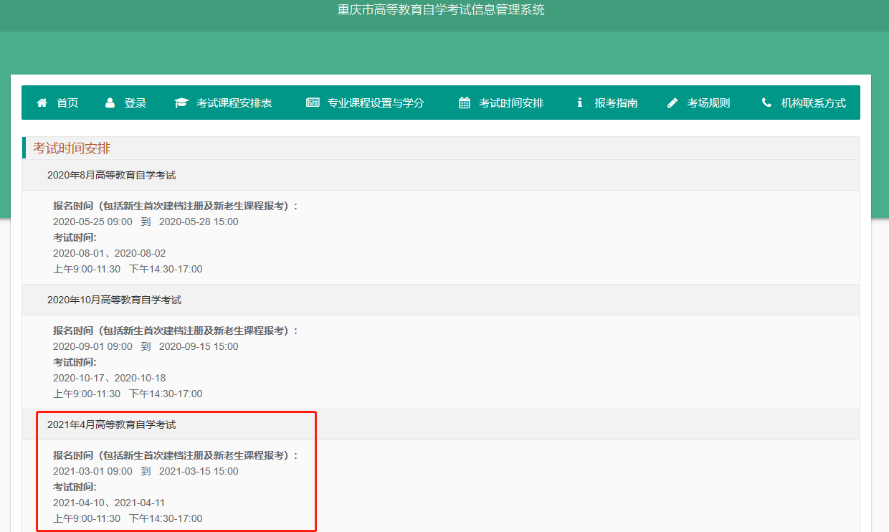Click the user icon beside 登录

point(110,103)
